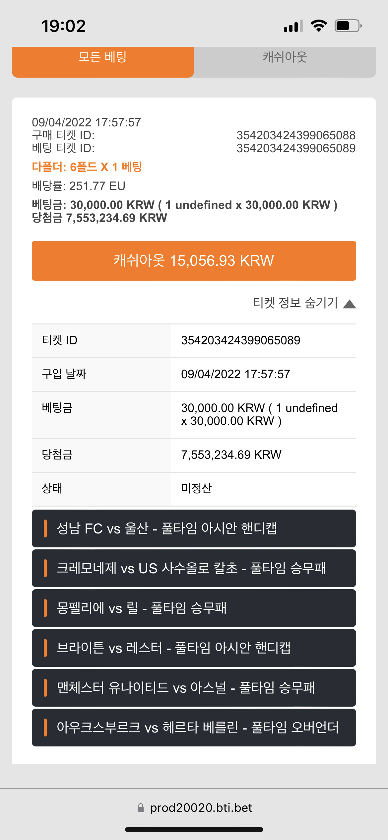
Task: Click the lock icon beside the URL
Action: 141,808
